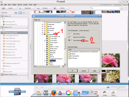Switch Library to tree folder view

pyautogui.click(x=24, y=13)
